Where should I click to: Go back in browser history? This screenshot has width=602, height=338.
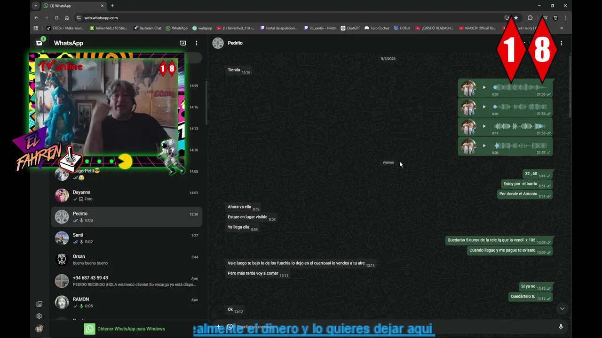pos(36,18)
